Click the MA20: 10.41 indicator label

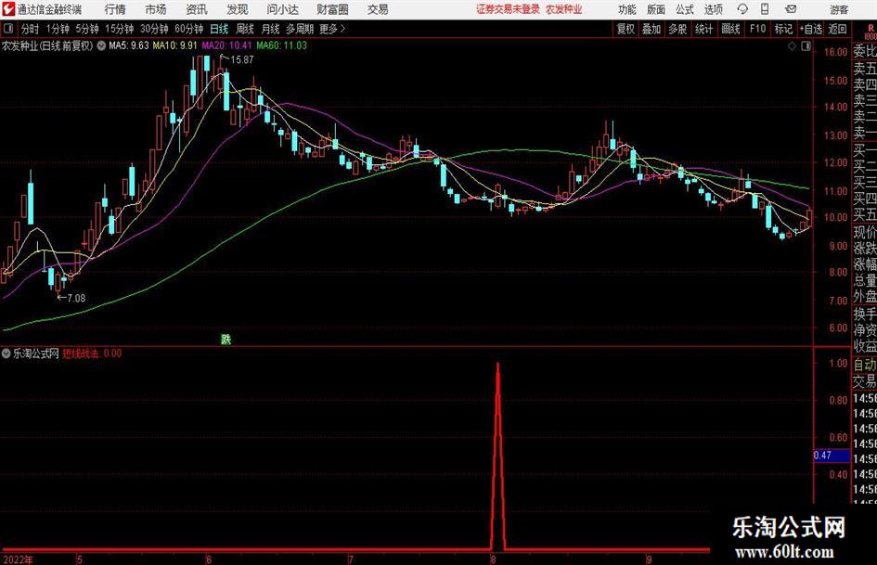click(226, 45)
